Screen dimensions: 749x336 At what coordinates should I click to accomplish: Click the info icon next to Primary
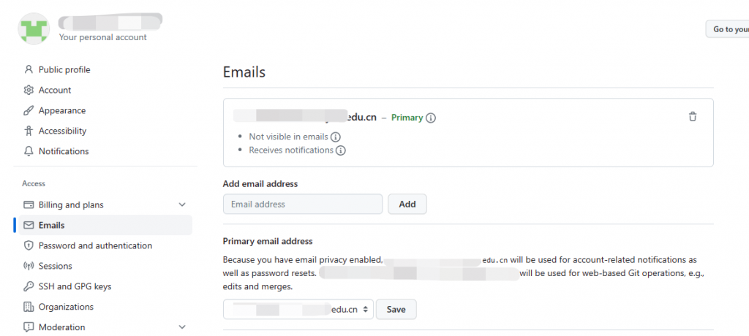tap(430, 118)
